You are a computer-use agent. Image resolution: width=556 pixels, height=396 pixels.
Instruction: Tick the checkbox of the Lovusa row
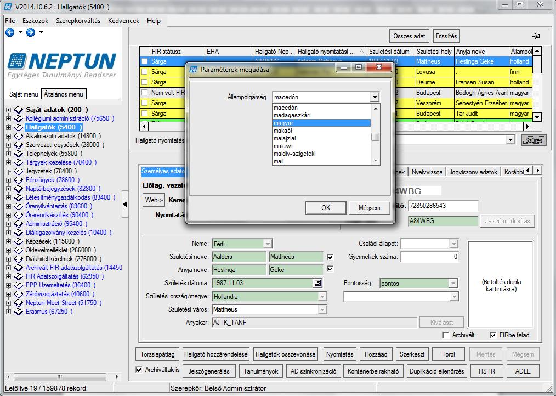[144, 72]
